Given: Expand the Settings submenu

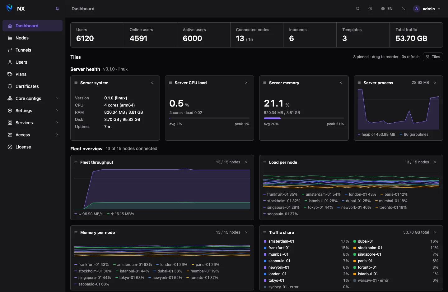Looking at the screenshot, I should [32, 111].
